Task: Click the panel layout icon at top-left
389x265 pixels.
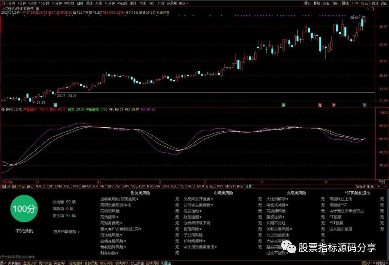Action: [4, 3]
